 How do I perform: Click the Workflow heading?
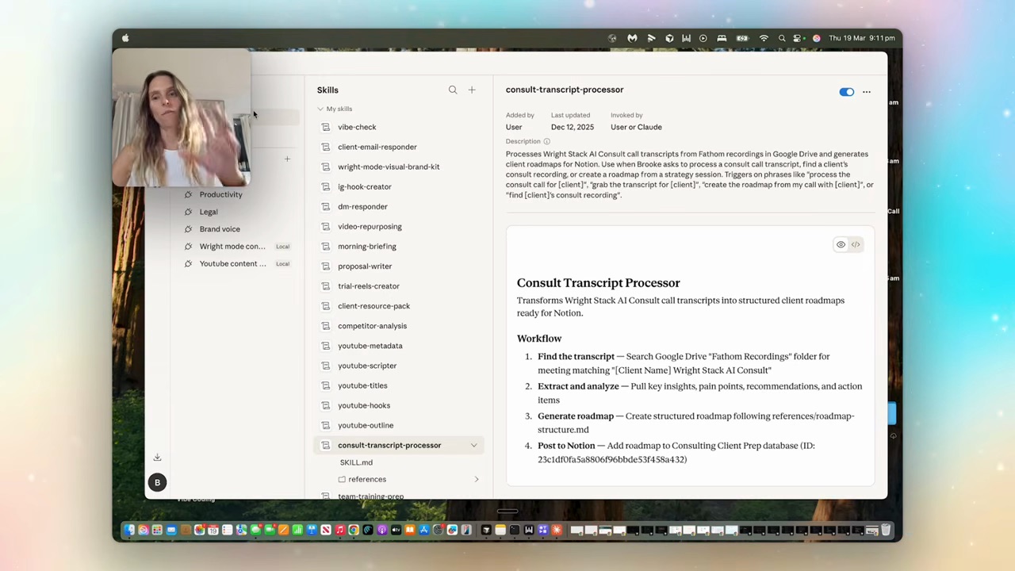539,339
